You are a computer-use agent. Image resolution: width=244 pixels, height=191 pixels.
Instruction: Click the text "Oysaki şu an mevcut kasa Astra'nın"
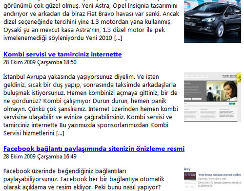[x=52, y=30]
